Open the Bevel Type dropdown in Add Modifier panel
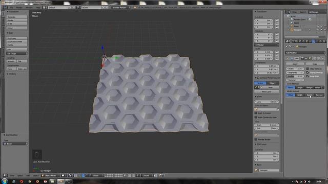The image size is (328, 184). [15, 144]
